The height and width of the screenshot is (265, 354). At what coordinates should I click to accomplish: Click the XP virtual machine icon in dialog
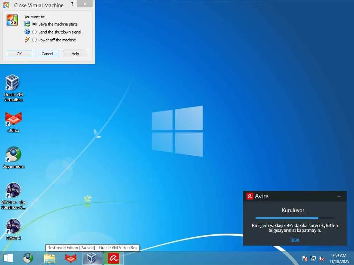point(12,20)
